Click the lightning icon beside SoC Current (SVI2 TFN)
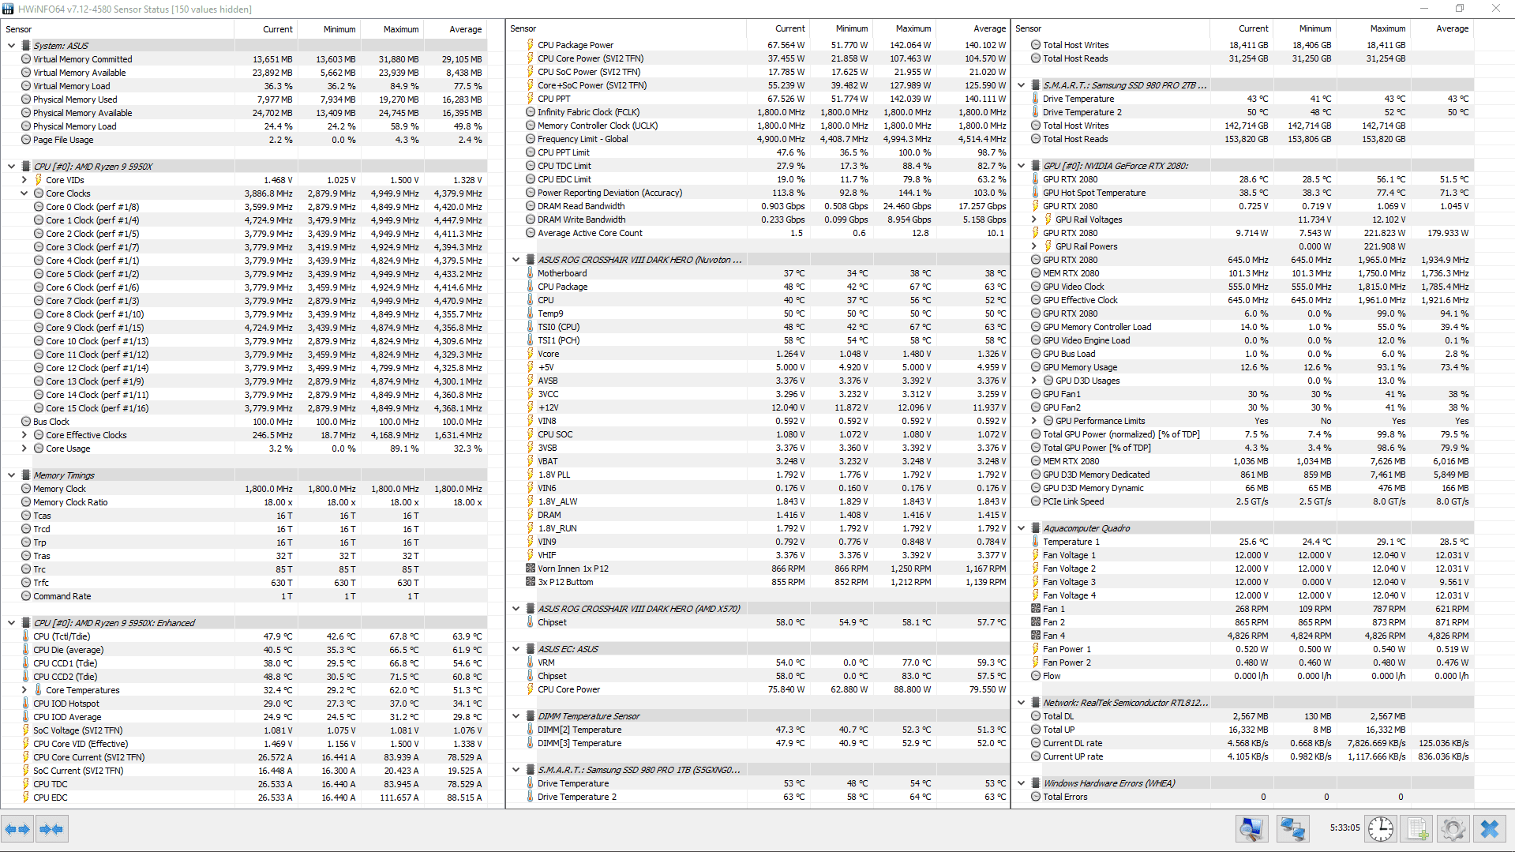Viewport: 1515px width, 852px height. [x=26, y=771]
